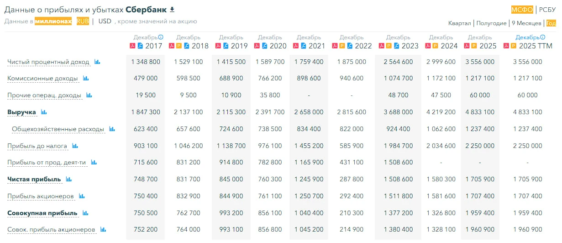Open chart icon for Выручка
Image resolution: width=562 pixels, height=243 pixels.
tap(44, 112)
